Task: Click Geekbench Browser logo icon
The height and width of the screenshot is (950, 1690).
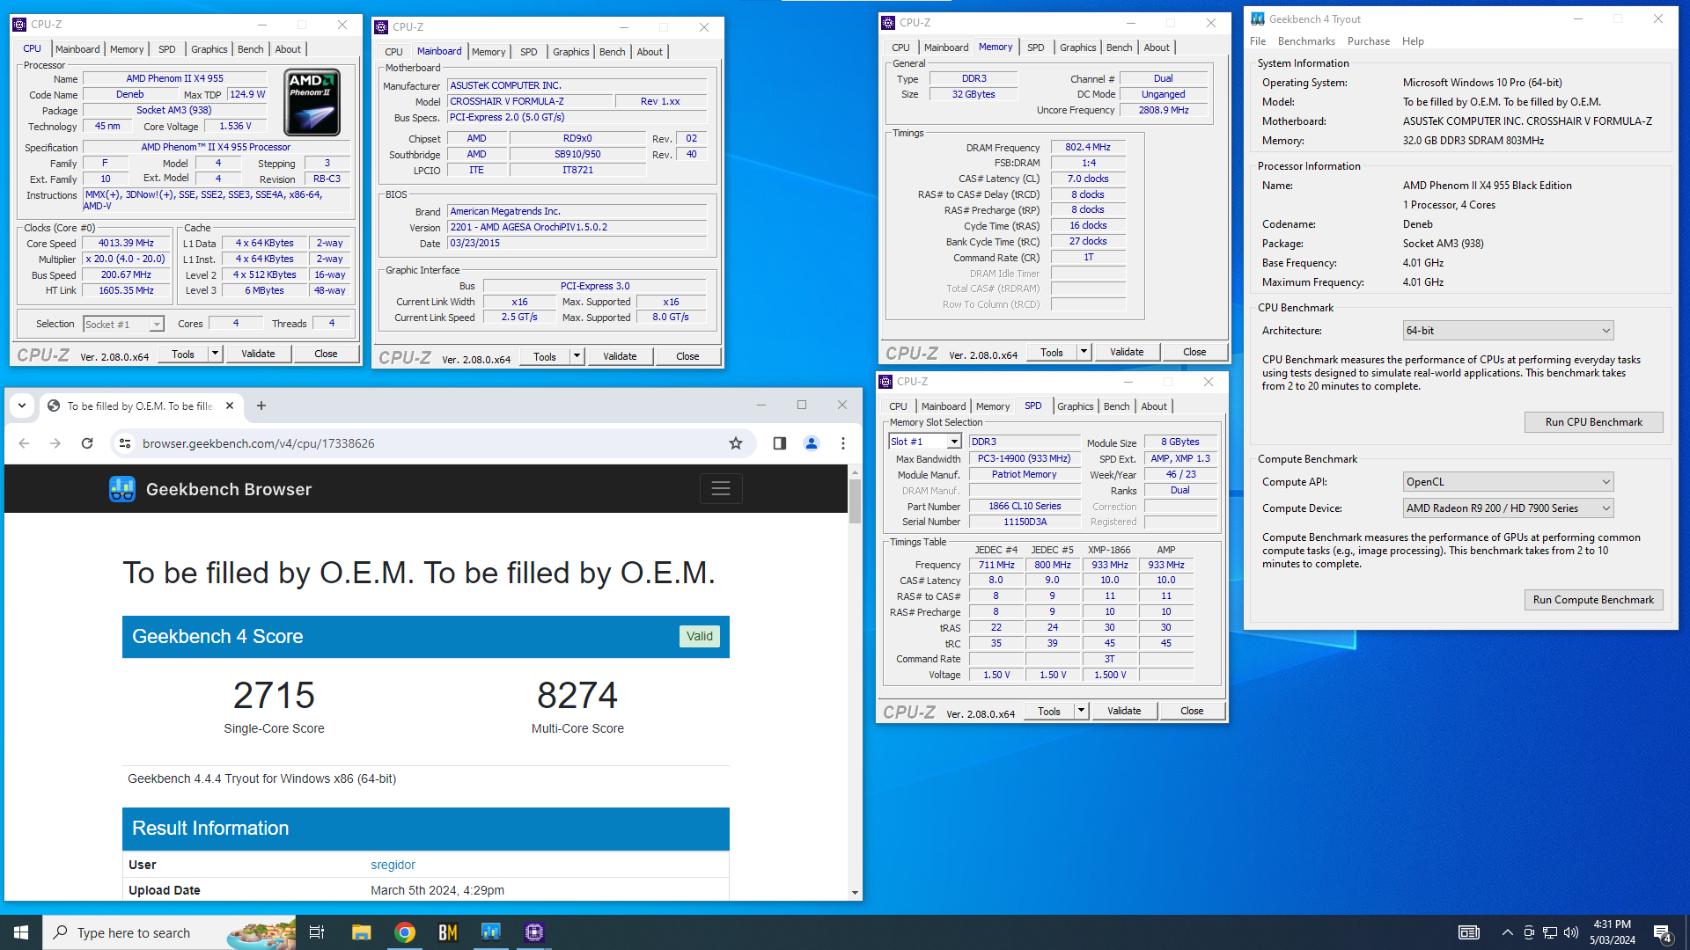Action: 122,489
